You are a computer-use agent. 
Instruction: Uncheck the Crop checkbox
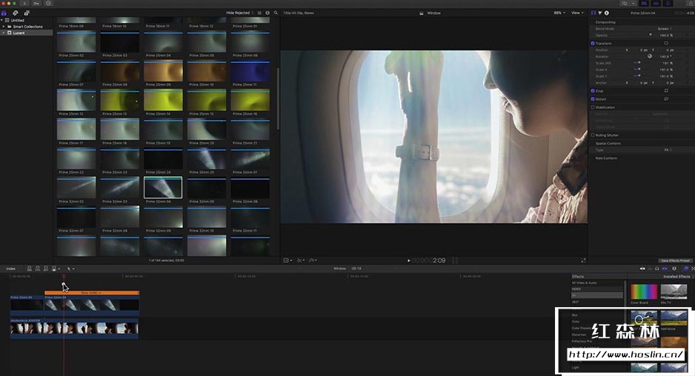[x=593, y=91]
